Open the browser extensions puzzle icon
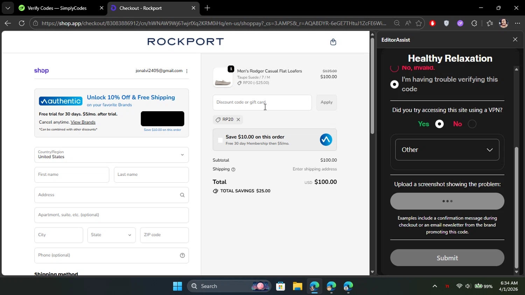 (x=474, y=23)
